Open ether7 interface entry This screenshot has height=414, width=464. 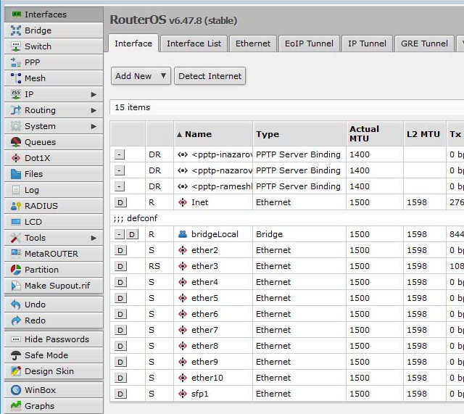(x=204, y=330)
